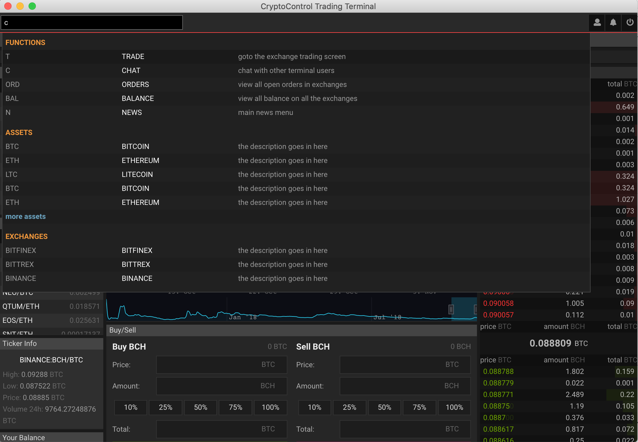The height and width of the screenshot is (442, 638).
Task: Choose the BINANCE exchange row
Action: pos(296,278)
